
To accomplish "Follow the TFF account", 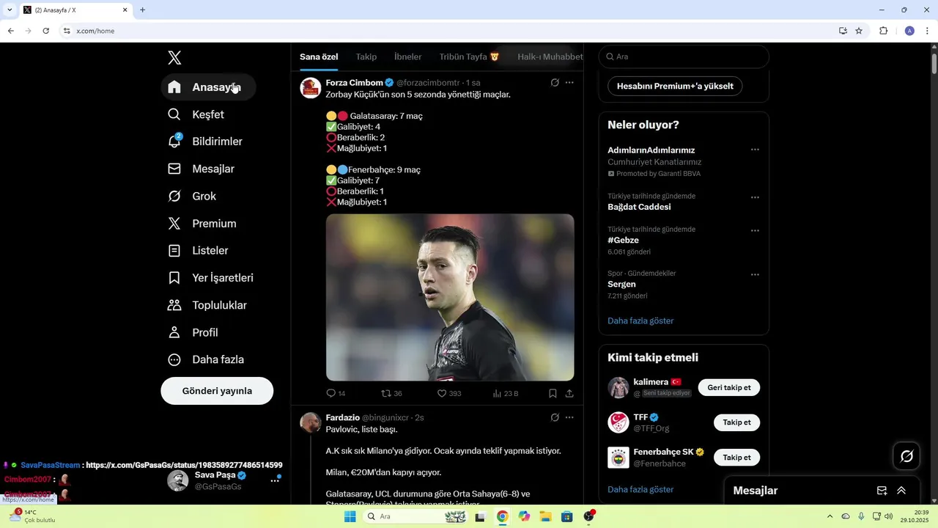I will tap(736, 422).
